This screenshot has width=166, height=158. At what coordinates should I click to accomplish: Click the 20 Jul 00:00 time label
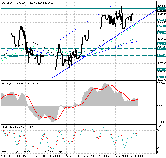pyautogui.click(x=105, y=156)
